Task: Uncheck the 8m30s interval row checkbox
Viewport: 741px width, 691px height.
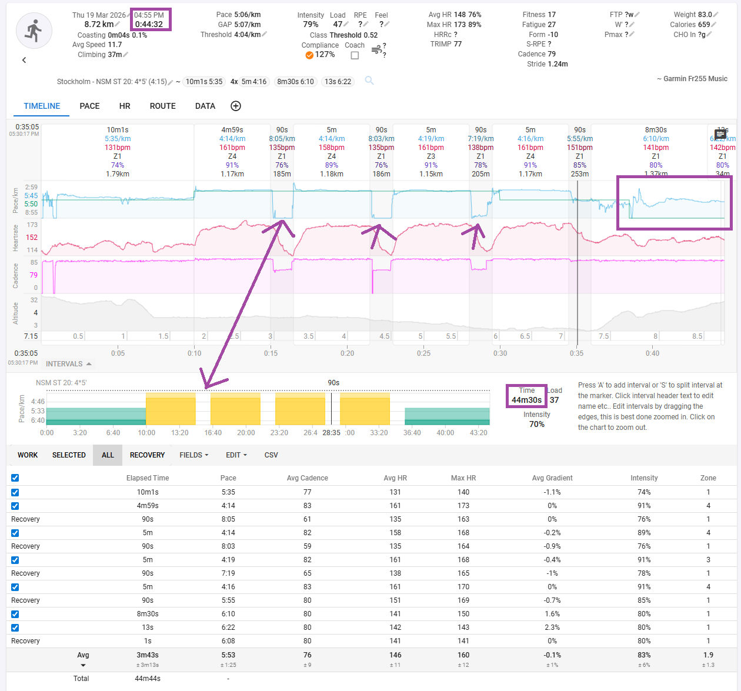Action: [15, 614]
